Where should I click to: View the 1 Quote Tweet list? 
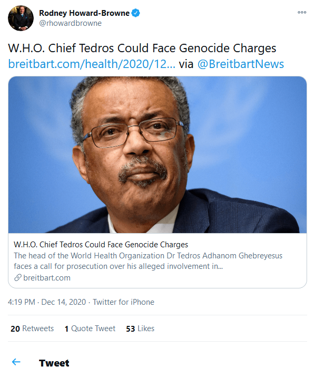coord(90,329)
